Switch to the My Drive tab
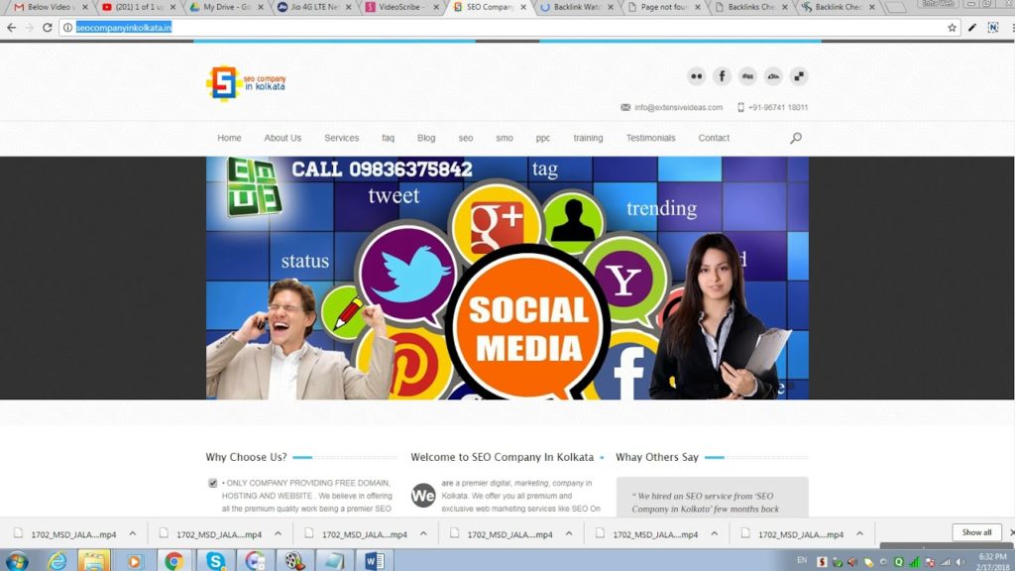Viewport: 1015px width, 571px height. (225, 7)
